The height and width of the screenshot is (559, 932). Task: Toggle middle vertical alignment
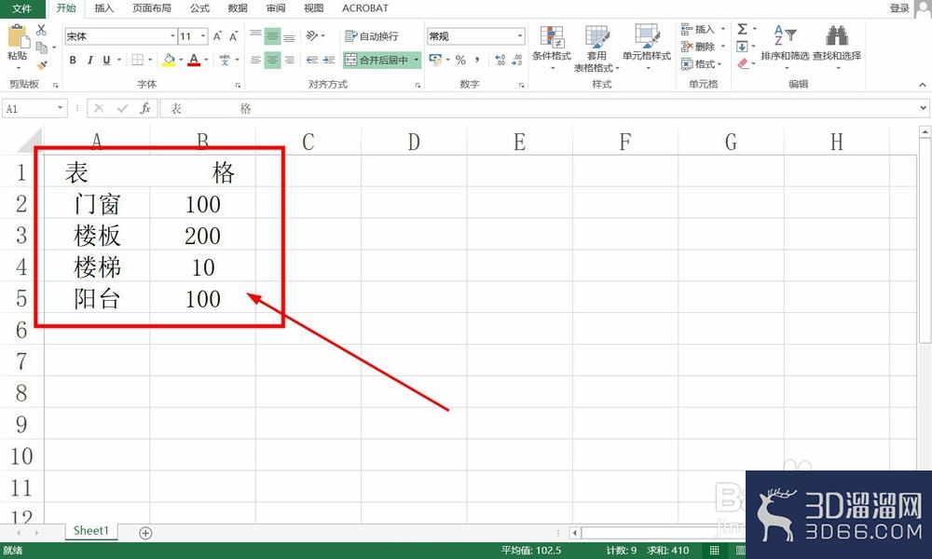tap(272, 36)
